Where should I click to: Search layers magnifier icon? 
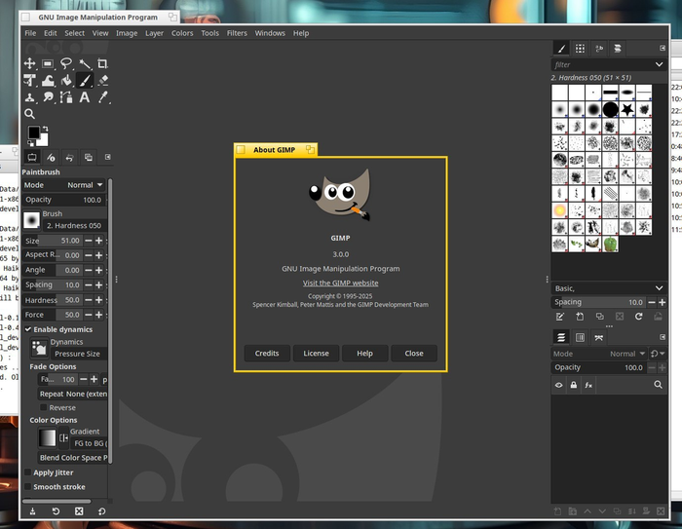[658, 385]
